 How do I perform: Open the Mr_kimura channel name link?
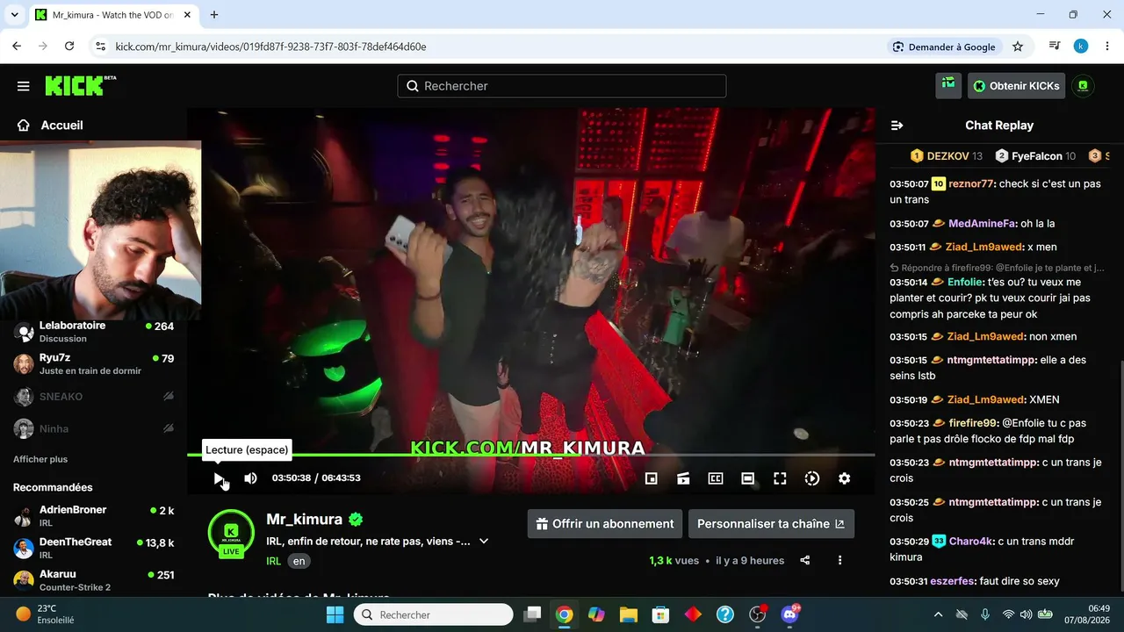click(x=304, y=519)
